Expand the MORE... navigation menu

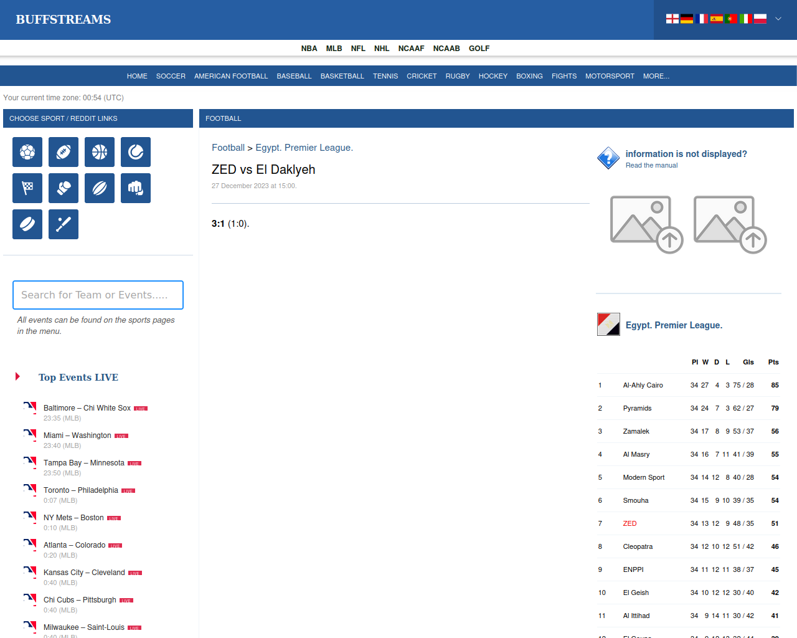(656, 76)
